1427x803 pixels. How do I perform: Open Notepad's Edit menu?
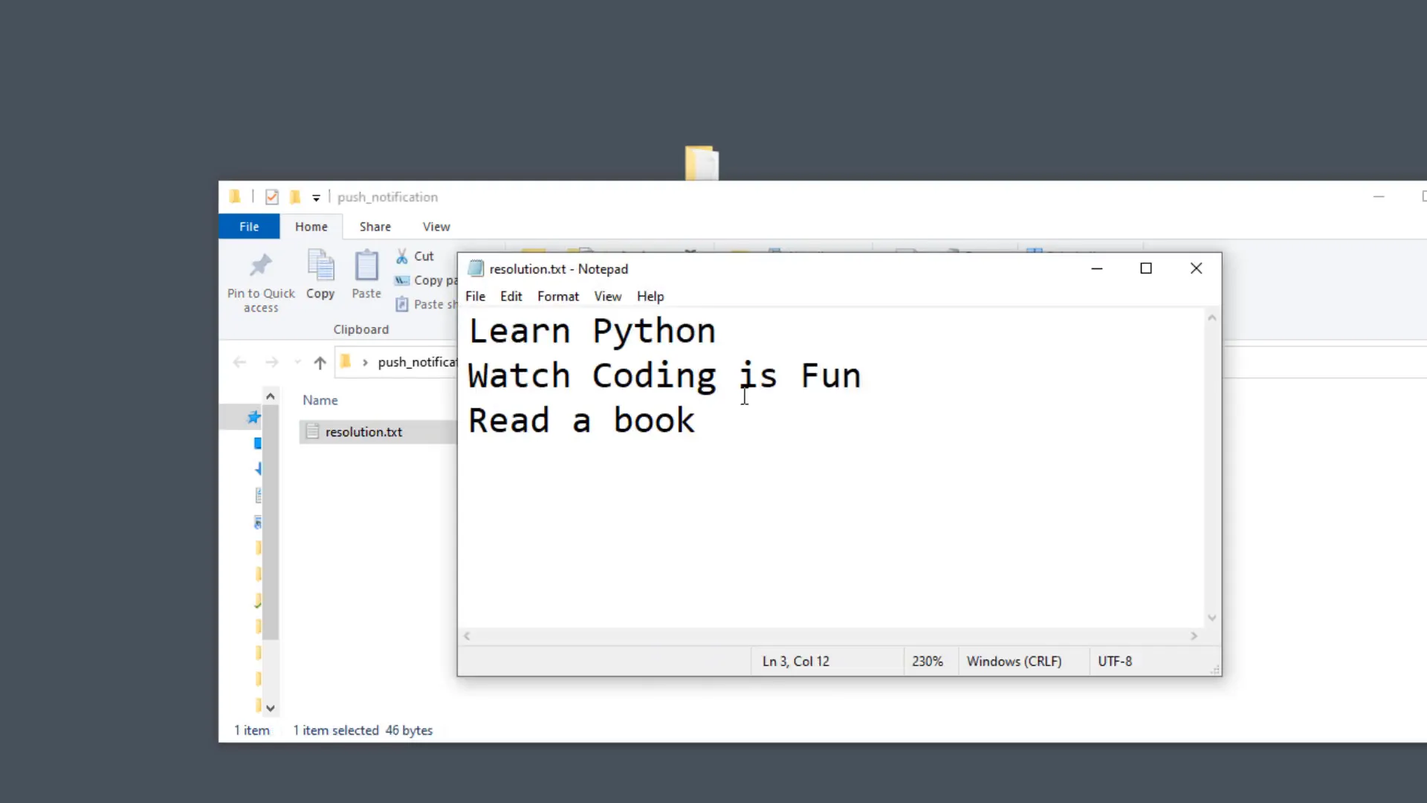coord(511,297)
